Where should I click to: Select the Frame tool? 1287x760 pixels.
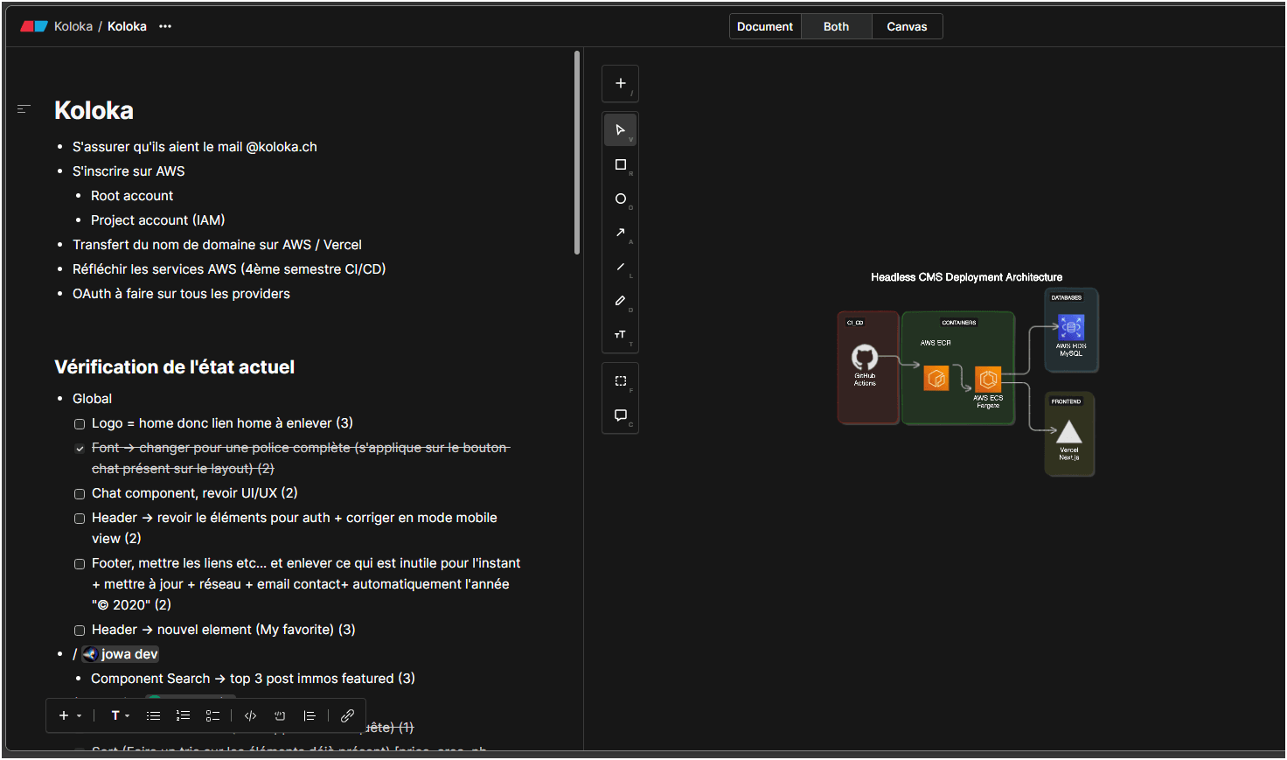click(620, 380)
